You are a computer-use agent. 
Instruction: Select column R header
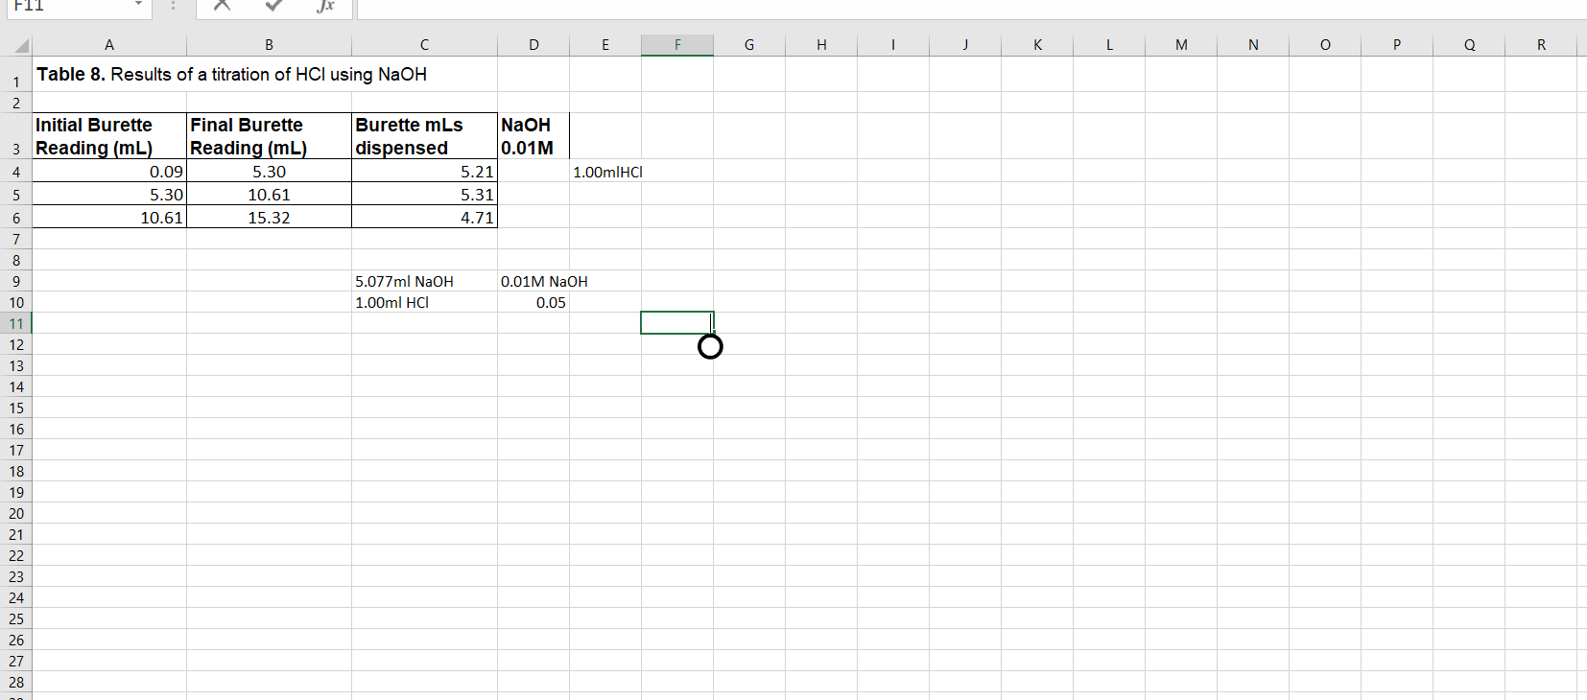1541,45
